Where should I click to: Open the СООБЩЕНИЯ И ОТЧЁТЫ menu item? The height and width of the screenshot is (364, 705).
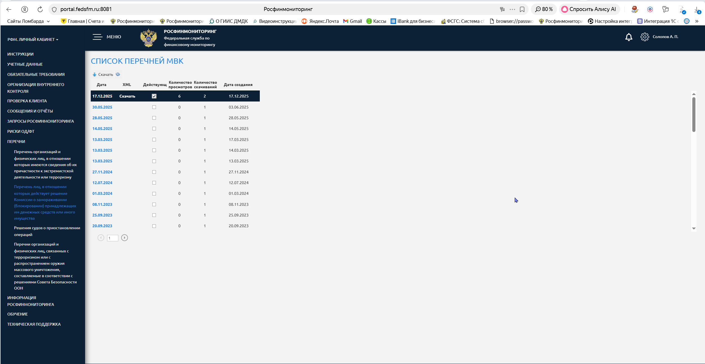[30, 111]
